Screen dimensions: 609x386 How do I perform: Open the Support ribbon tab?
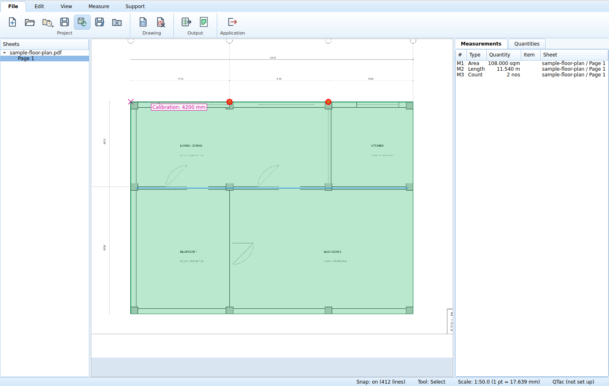135,6
